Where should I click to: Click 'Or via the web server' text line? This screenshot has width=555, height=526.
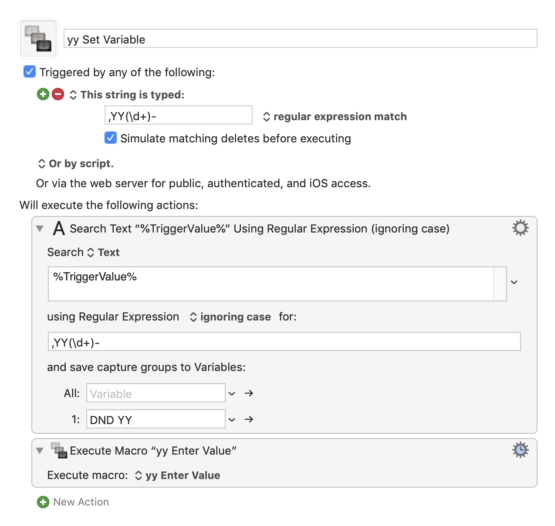tap(203, 183)
